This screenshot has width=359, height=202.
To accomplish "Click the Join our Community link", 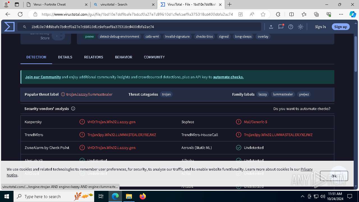I will pyautogui.click(x=43, y=77).
